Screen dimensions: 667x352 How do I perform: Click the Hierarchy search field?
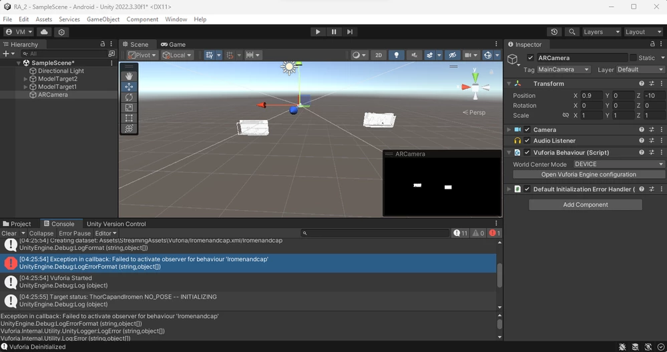tap(65, 53)
